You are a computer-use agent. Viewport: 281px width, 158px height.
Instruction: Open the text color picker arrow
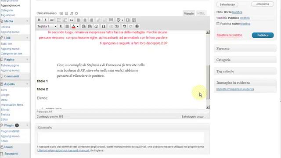[78, 26]
